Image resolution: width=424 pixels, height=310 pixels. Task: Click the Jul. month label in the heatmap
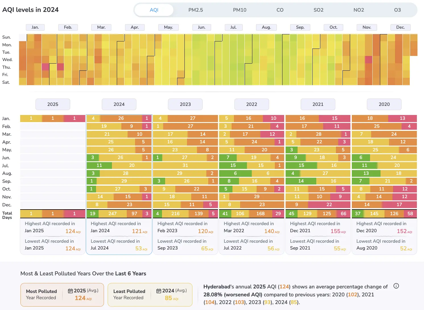(x=233, y=27)
